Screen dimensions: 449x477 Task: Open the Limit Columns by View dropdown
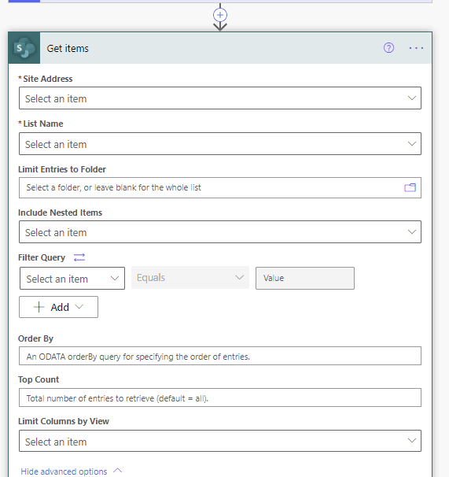220,441
